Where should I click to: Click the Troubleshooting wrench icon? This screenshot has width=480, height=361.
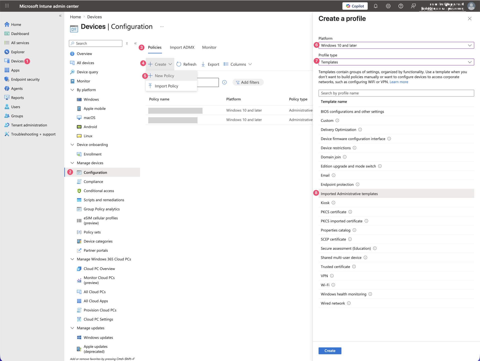coord(7,134)
